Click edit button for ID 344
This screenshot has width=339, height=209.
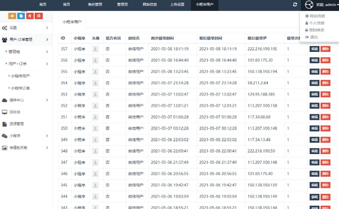[314, 197]
